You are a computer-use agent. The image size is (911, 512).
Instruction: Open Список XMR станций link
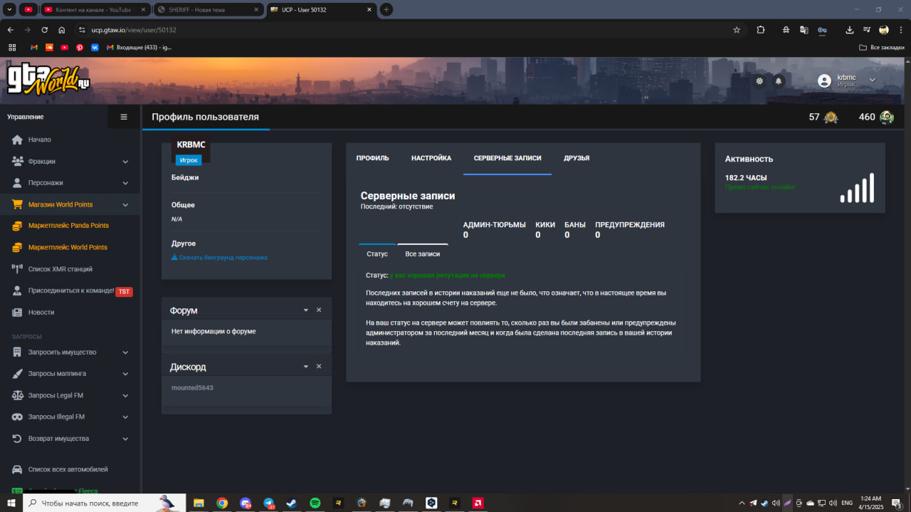pyautogui.click(x=60, y=269)
